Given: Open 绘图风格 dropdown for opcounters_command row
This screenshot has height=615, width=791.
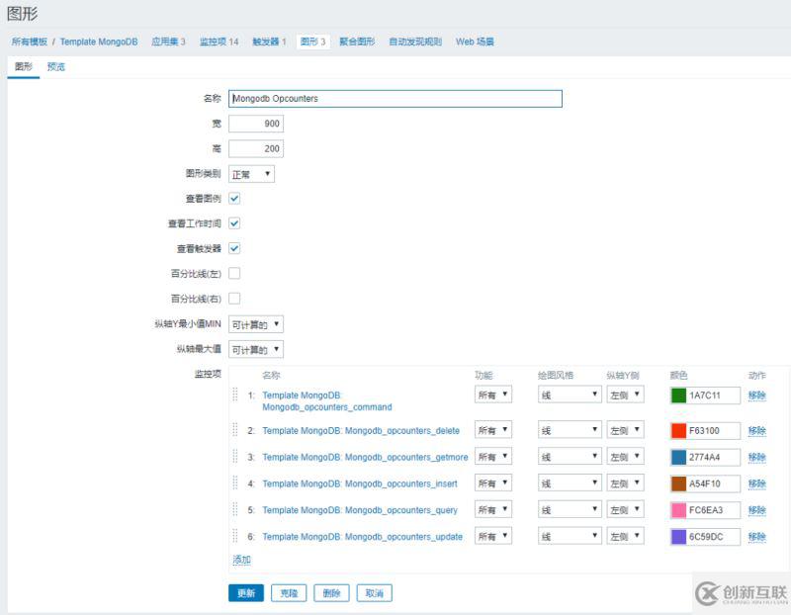Looking at the screenshot, I should (x=570, y=395).
